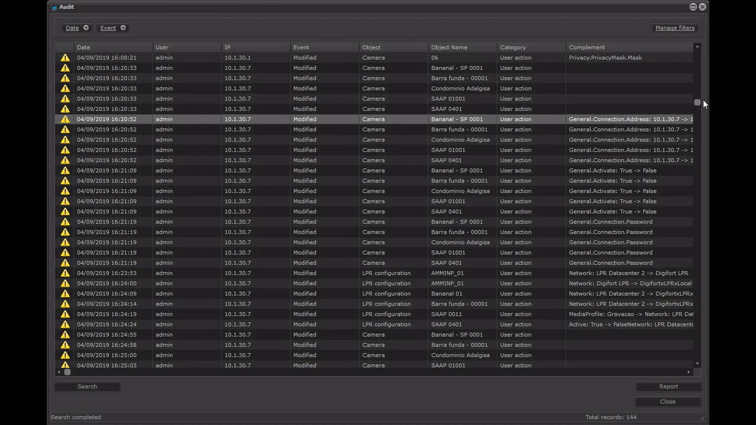Remove the Event filter with its x icon
This screenshot has width=756, height=425.
[123, 28]
